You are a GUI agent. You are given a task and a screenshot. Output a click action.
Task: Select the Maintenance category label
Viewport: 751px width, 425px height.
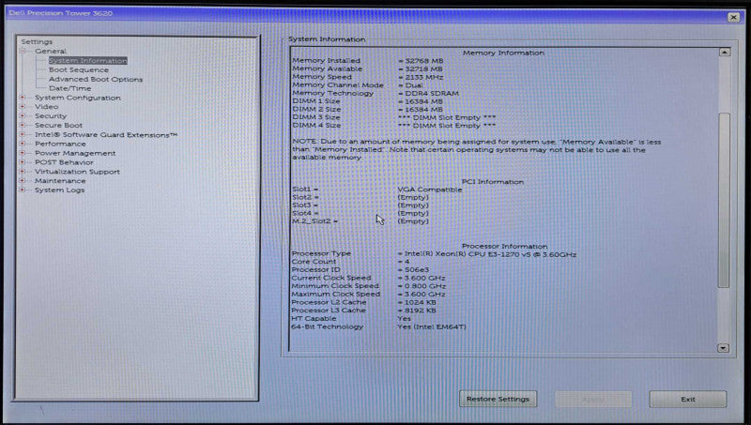60,181
